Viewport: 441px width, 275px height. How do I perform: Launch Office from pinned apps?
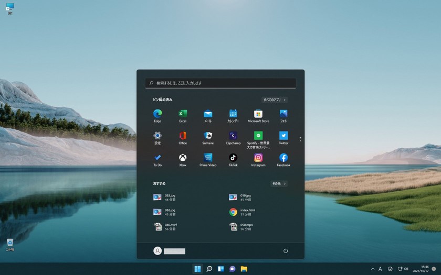(183, 138)
